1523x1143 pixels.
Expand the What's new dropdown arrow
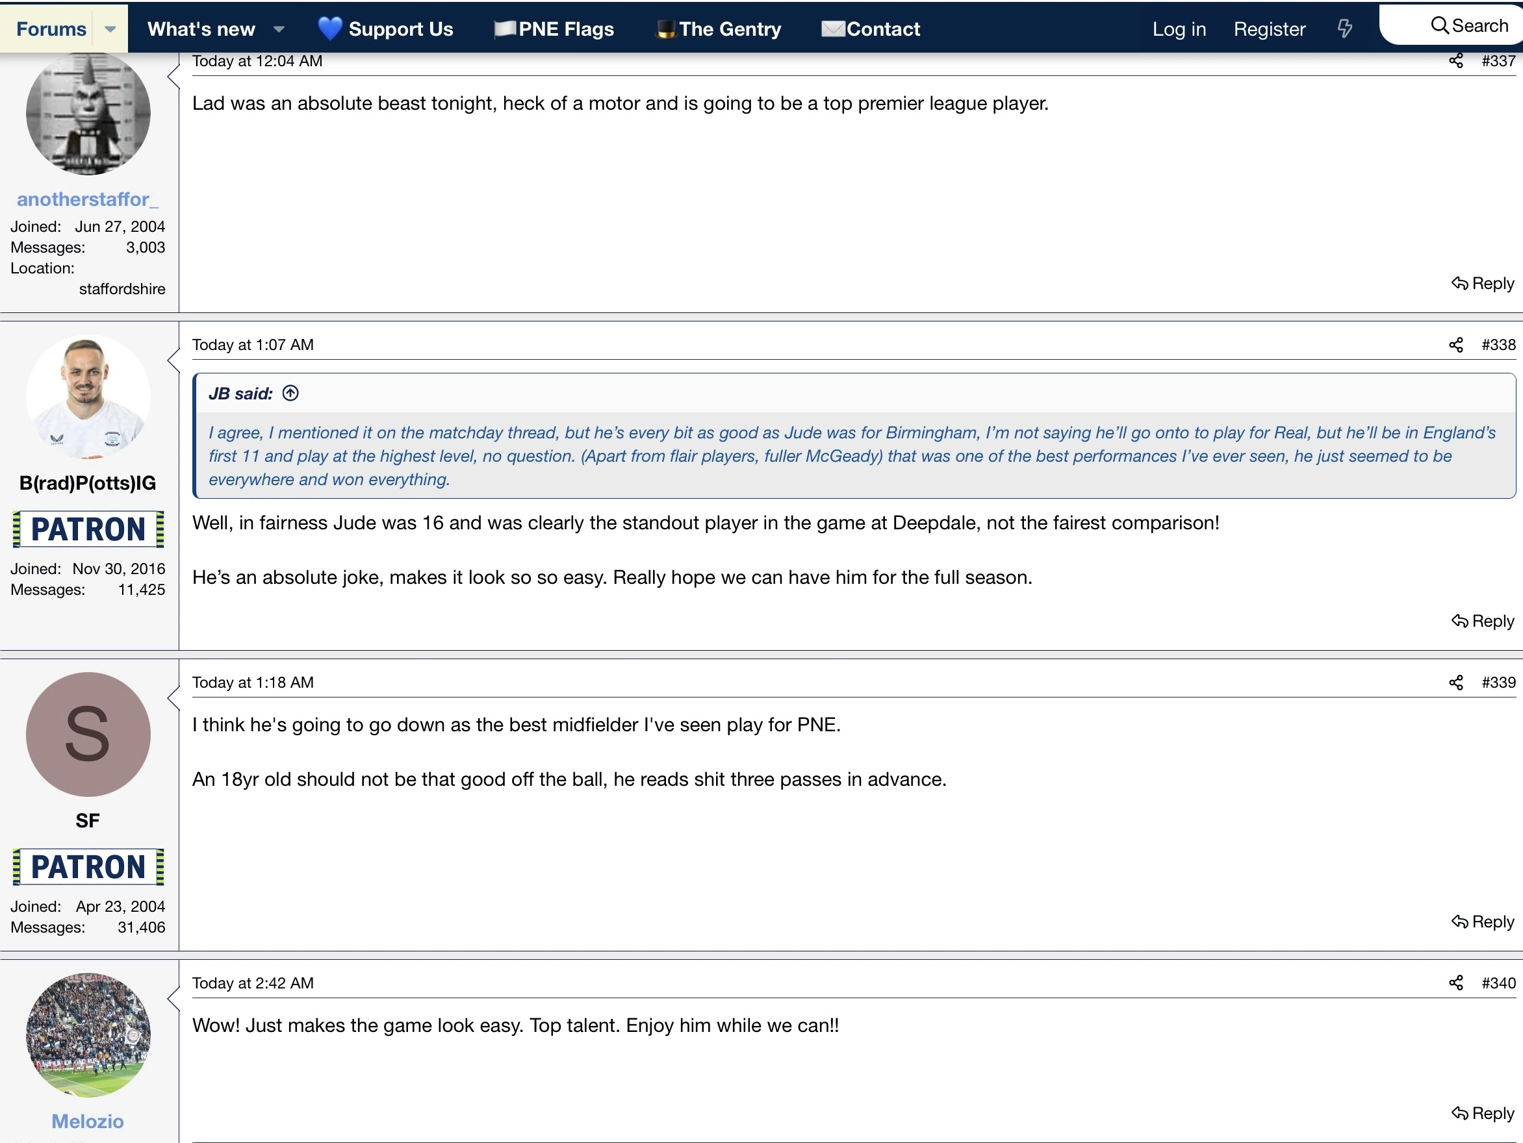(x=279, y=30)
